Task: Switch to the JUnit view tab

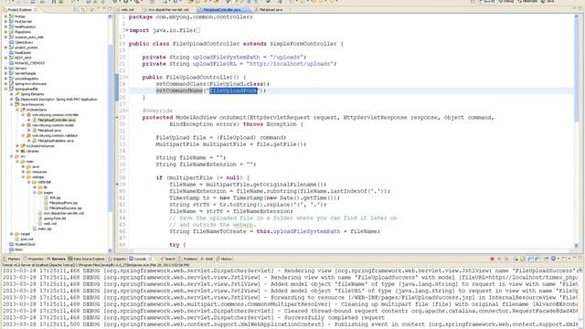Action: [x=207, y=259]
